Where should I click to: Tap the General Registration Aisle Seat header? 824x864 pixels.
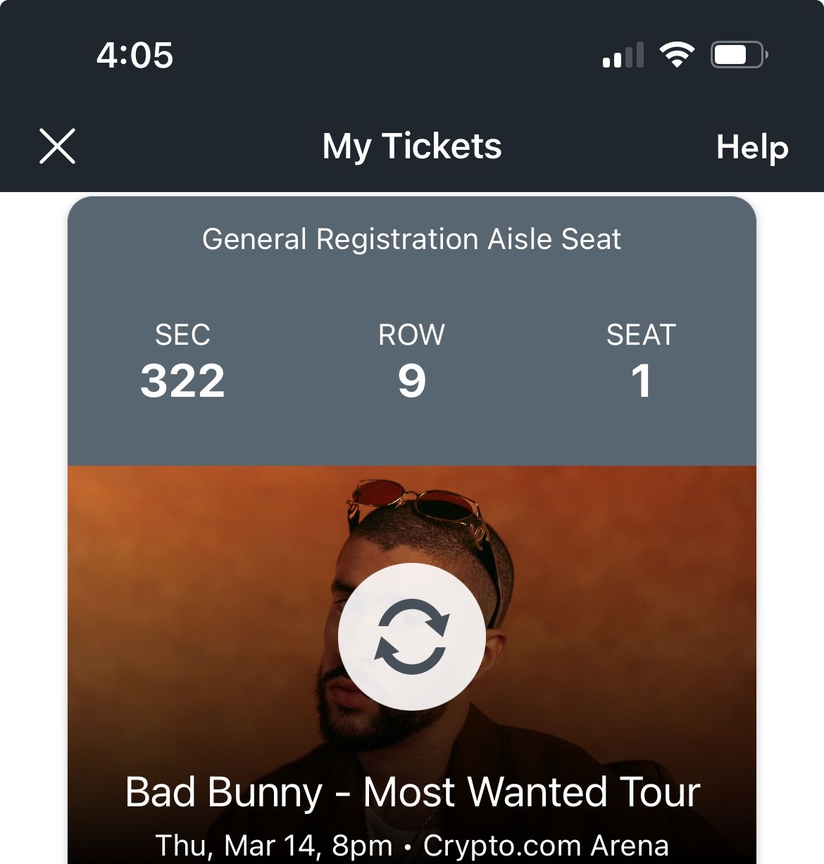pyautogui.click(x=411, y=239)
